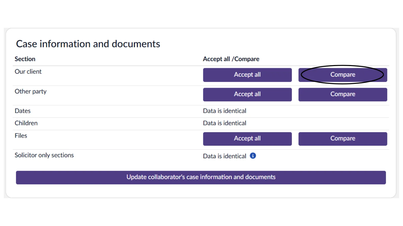Select the Our client row label
The height and width of the screenshot is (226, 403).
[x=28, y=72]
